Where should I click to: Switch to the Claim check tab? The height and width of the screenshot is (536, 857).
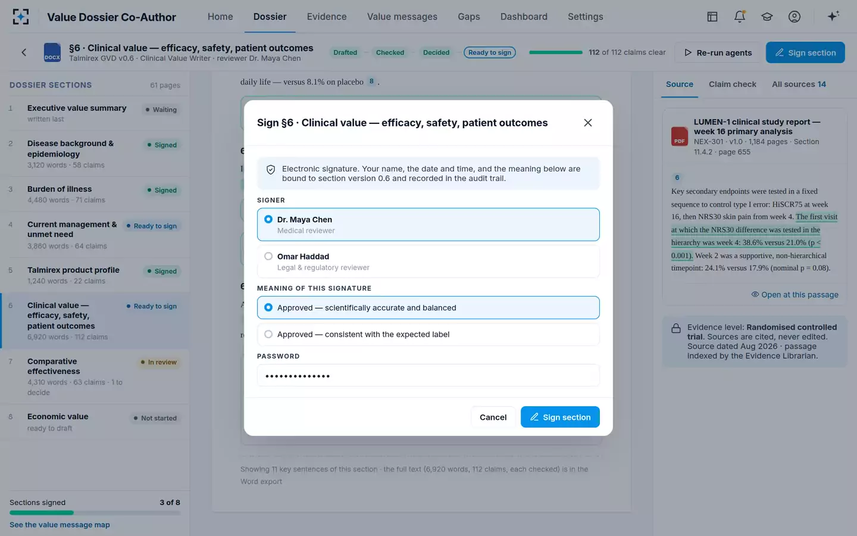(x=733, y=85)
